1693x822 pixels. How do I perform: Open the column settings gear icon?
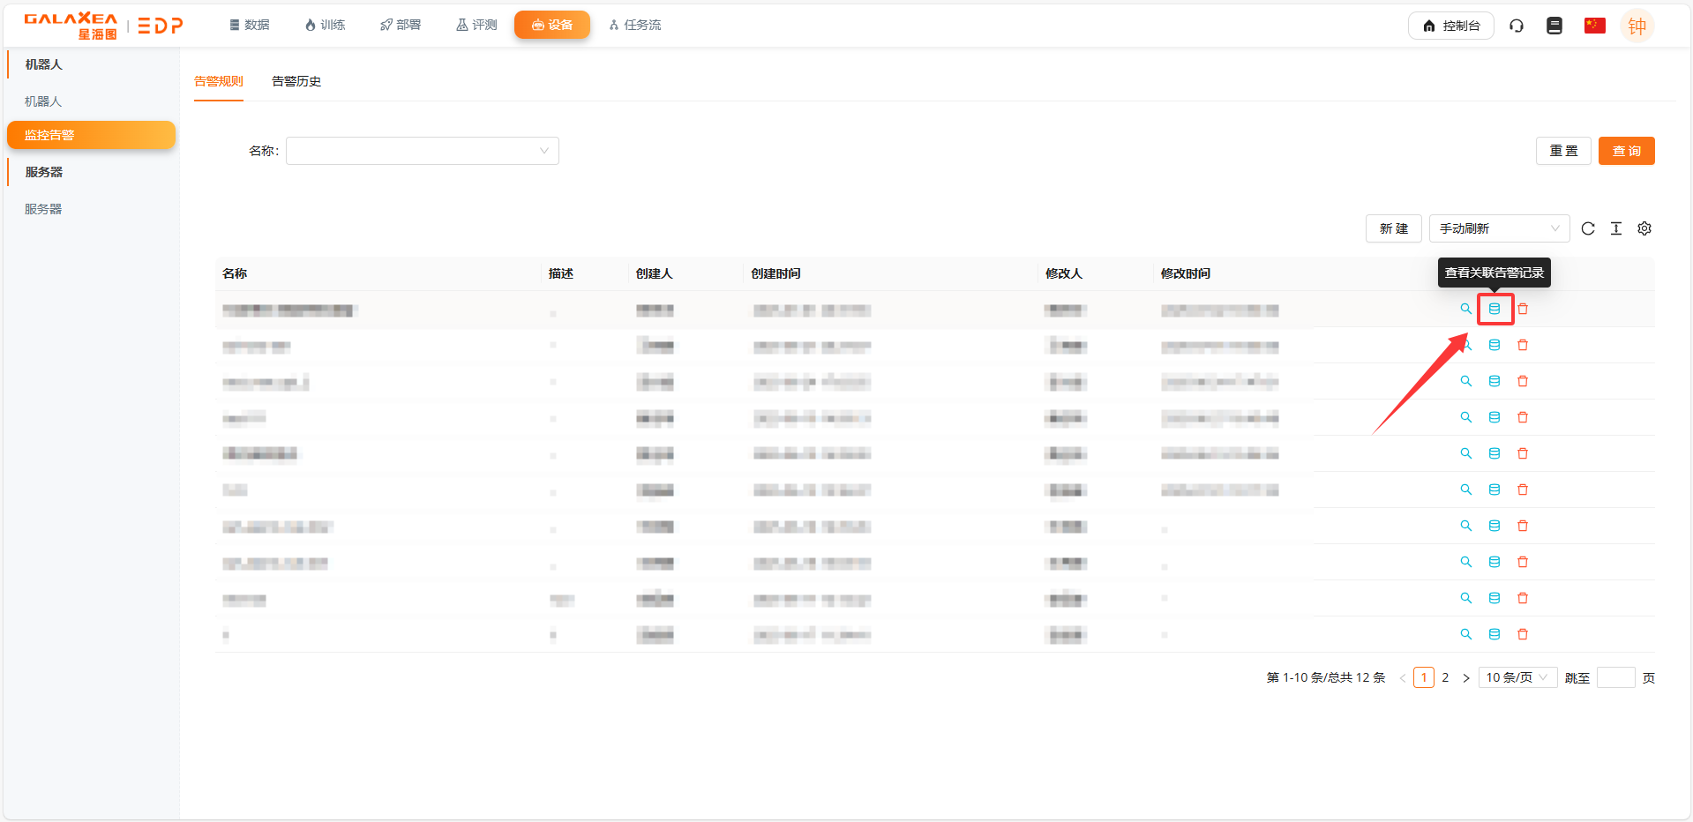pyautogui.click(x=1644, y=228)
